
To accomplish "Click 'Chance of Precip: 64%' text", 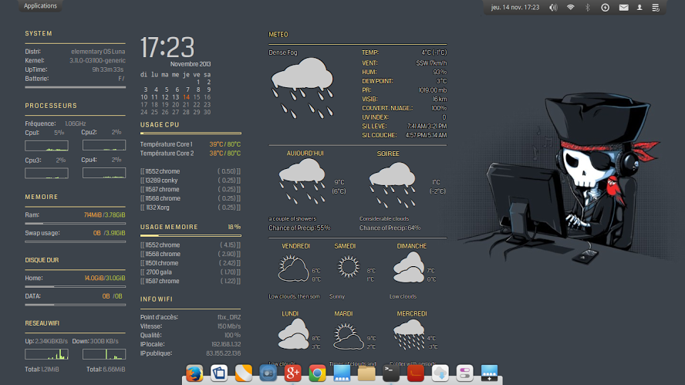I will (390, 228).
